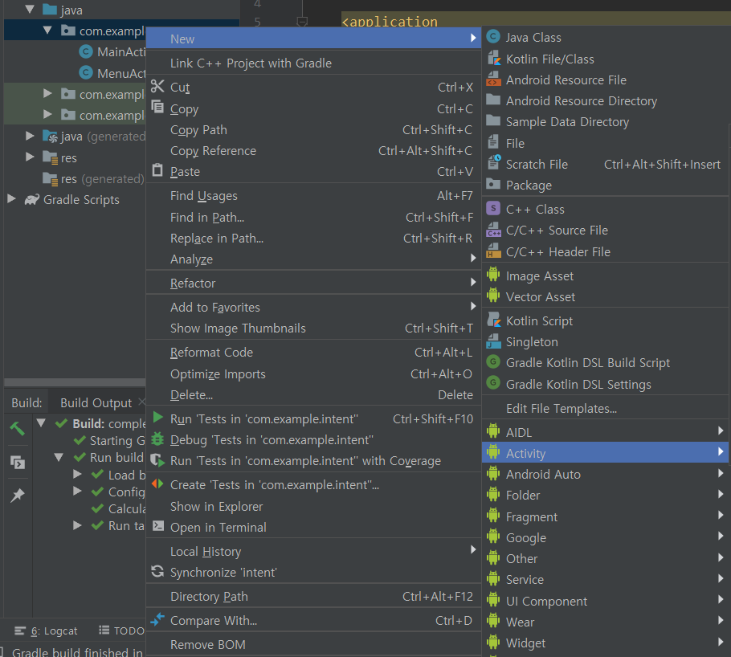The image size is (731, 657).
Task: Open the Fragment submenu
Action: [x=605, y=516]
